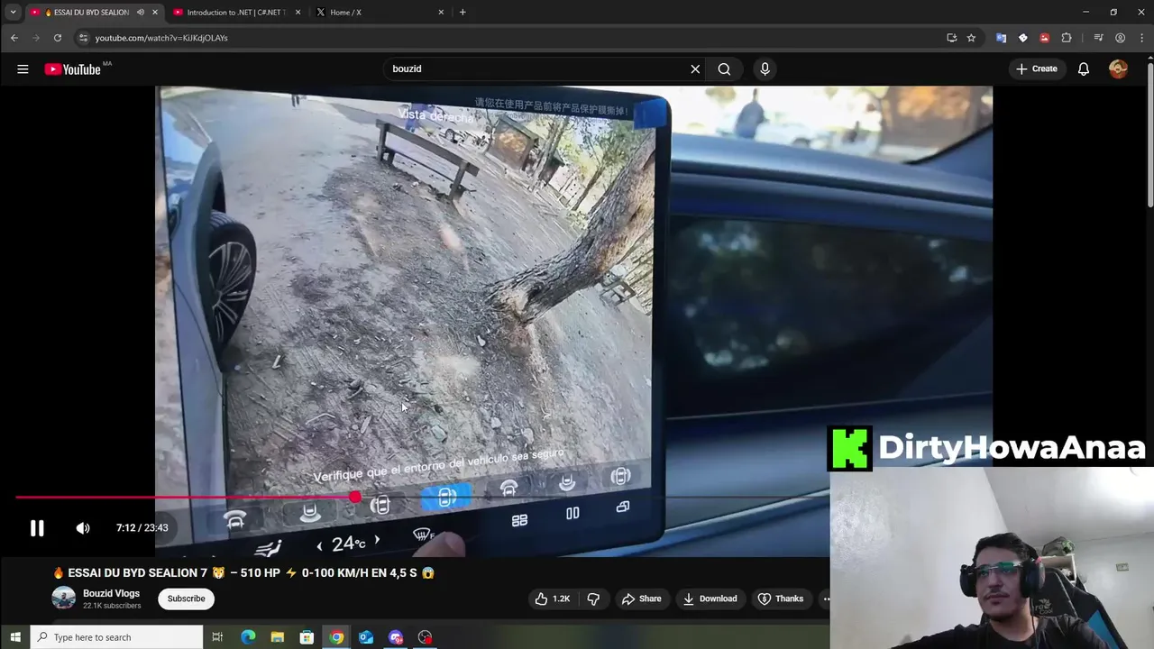Close the Introduction to .NET tab
Viewport: 1154px width, 649px height.
coord(298,12)
